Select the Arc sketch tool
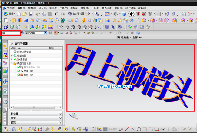Viewport: 197px width, 133px height. (133, 129)
